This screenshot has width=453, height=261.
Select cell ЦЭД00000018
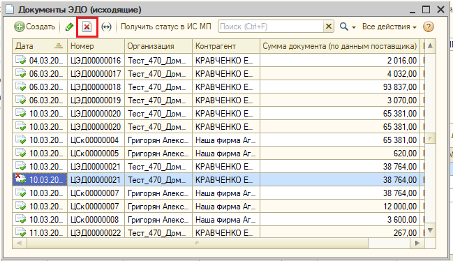click(96, 87)
